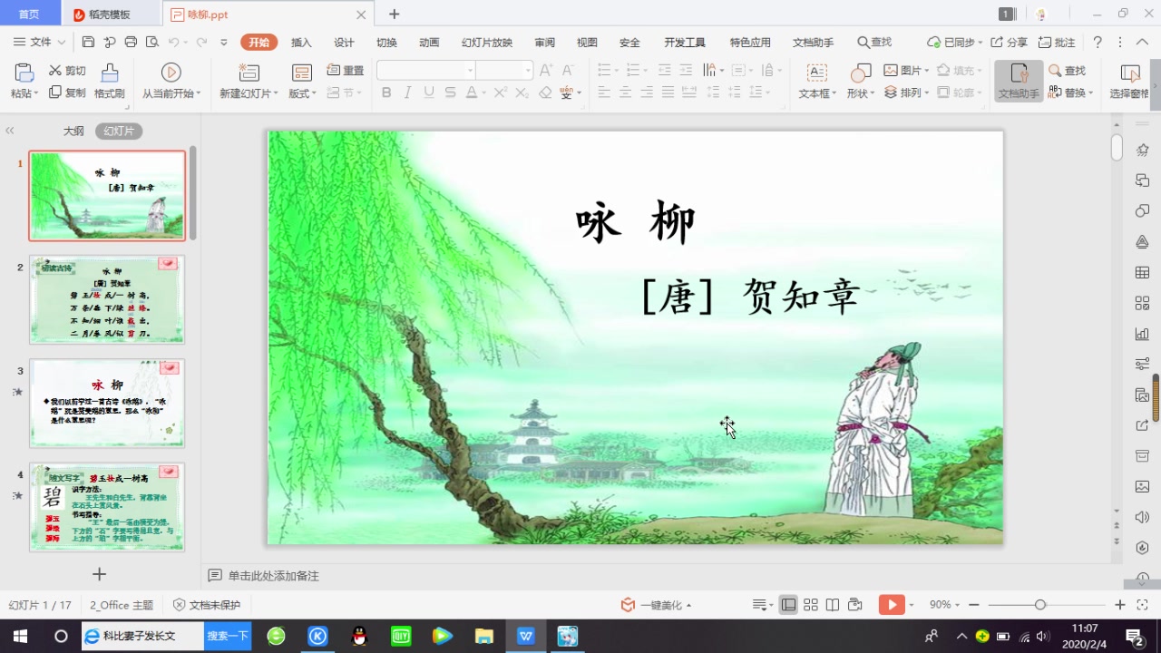Open the 设计 Design tab
The height and width of the screenshot is (653, 1161).
[344, 42]
